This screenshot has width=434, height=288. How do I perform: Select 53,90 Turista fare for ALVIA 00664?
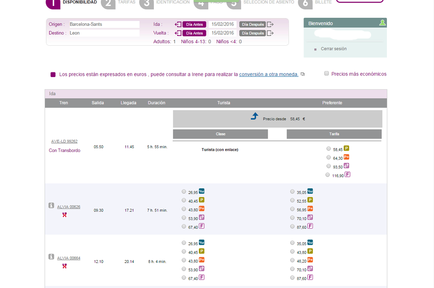184,269
